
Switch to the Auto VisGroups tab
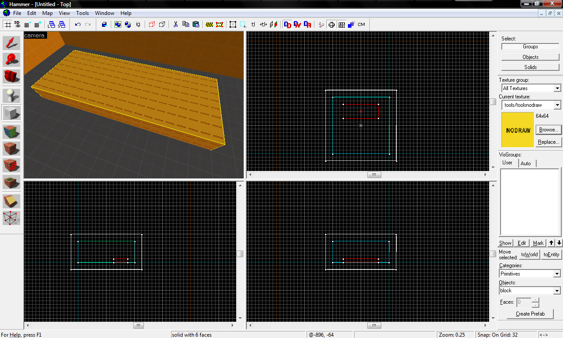(526, 164)
